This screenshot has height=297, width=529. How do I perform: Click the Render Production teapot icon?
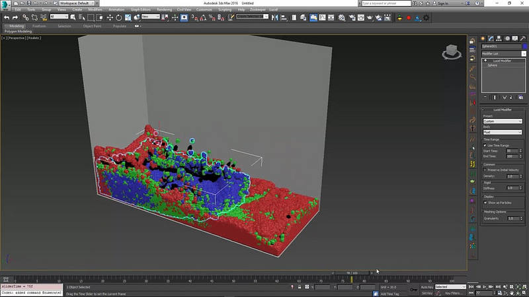click(370, 18)
